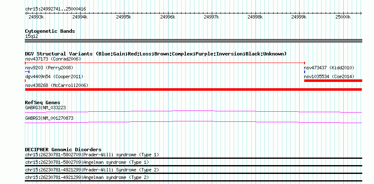Click the tiny blue nsv473437 gain marker
The height and width of the screenshot is (184, 374).
pyautogui.click(x=305, y=72)
